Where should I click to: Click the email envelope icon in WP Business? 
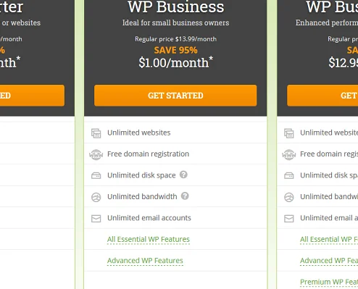click(96, 219)
